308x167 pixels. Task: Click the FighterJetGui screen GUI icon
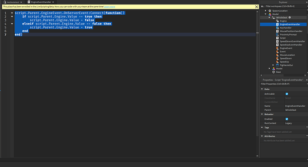[x=277, y=65]
